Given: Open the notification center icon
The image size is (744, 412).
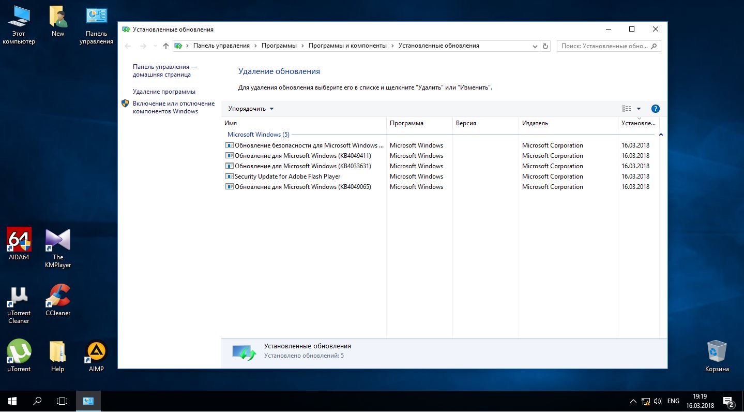Looking at the screenshot, I should tap(728, 401).
